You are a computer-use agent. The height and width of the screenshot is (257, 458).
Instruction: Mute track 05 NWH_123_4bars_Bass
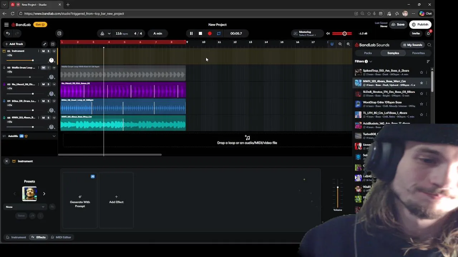click(43, 117)
